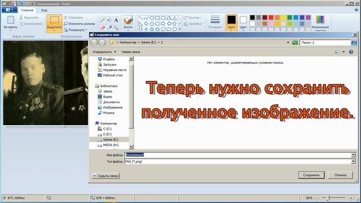Select Видео library in navigation pane
This screenshot has height=203, width=361.
click(x=105, y=96)
